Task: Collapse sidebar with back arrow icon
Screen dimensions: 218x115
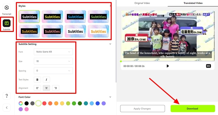Action: point(7,108)
